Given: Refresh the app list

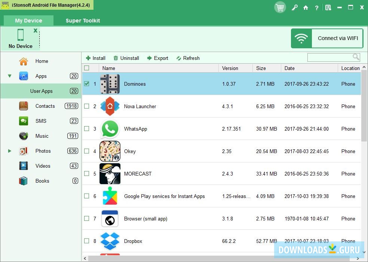Looking at the screenshot, I should 188,58.
